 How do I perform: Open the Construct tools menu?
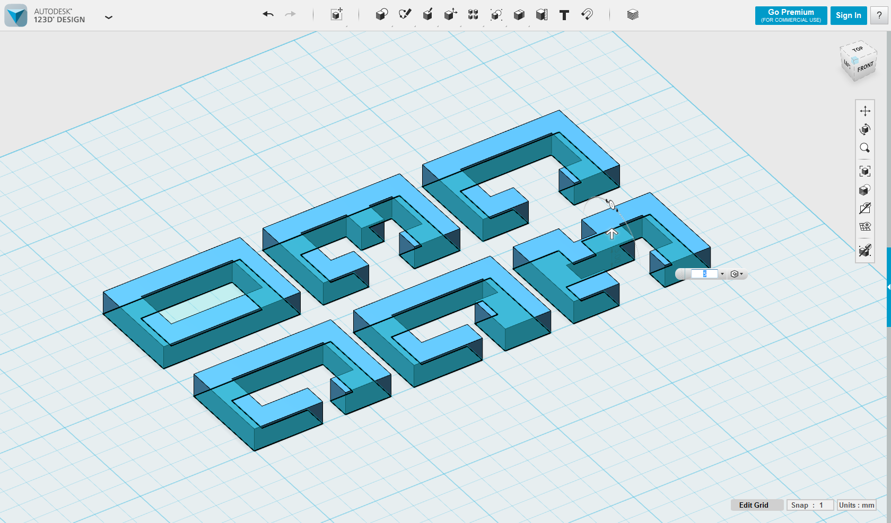[427, 14]
